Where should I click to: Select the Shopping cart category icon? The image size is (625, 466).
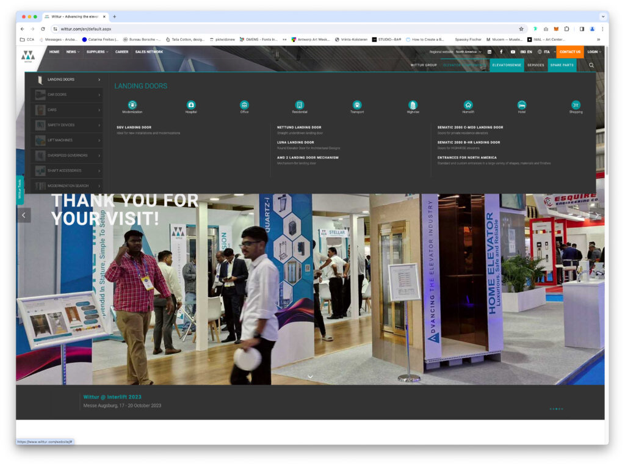(576, 105)
